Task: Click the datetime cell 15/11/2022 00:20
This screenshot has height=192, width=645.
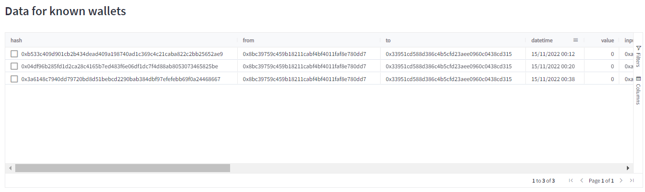Action: coord(553,66)
